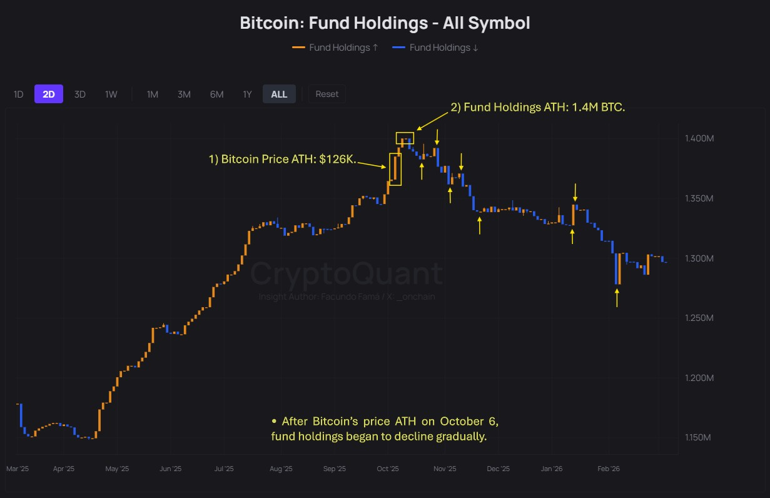
Task: Click the Oct '25 x-axis label
Action: tap(388, 469)
